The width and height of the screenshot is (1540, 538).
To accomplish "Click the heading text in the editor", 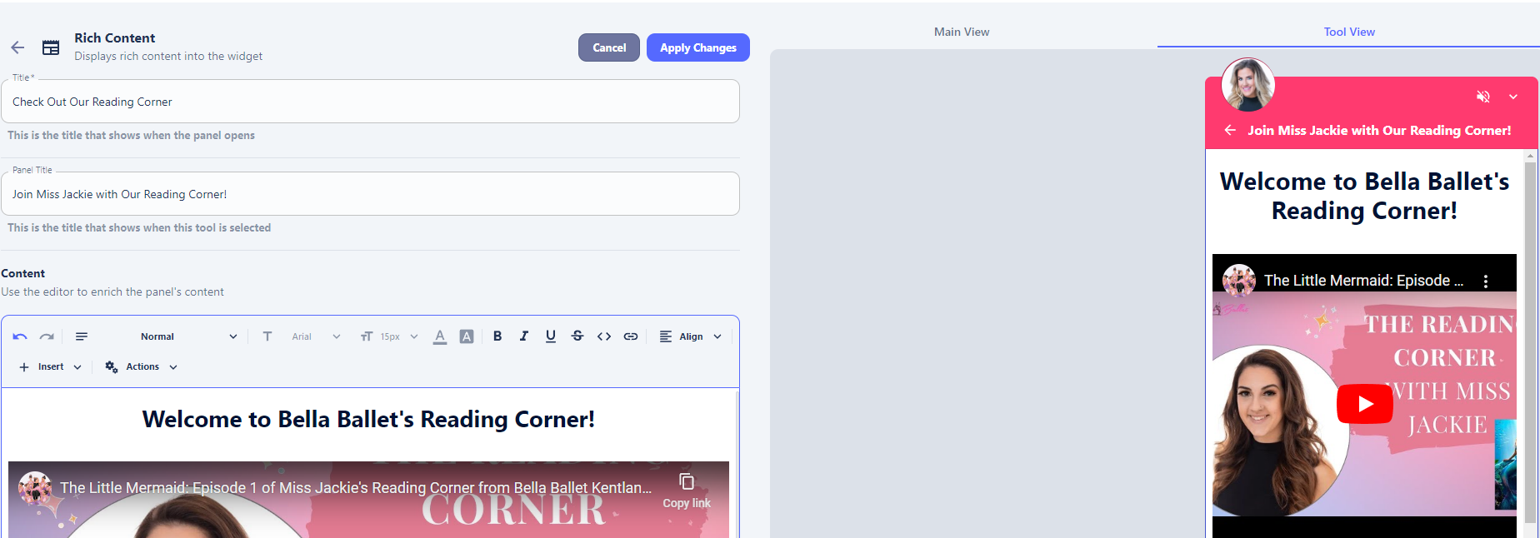I will (x=368, y=419).
